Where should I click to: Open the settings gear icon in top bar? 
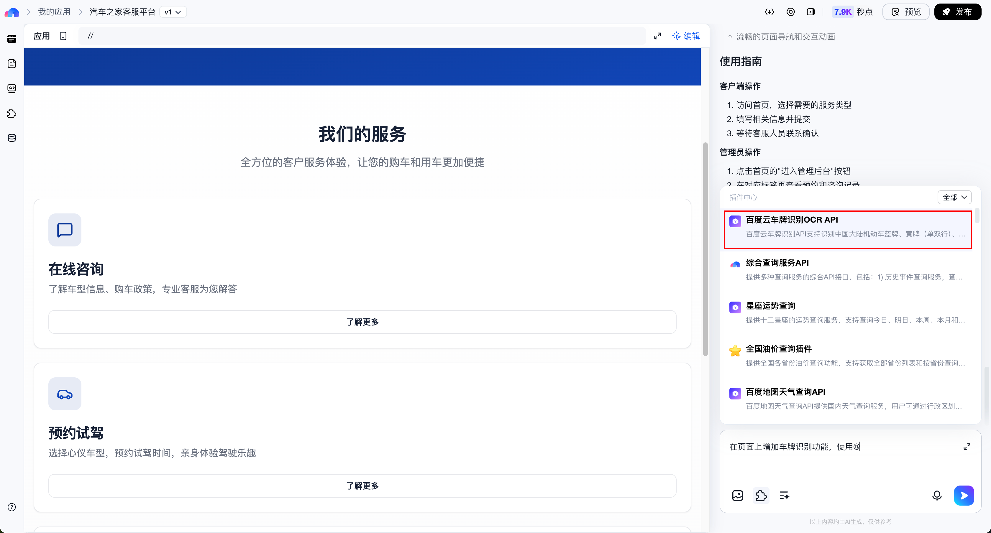[x=791, y=11]
